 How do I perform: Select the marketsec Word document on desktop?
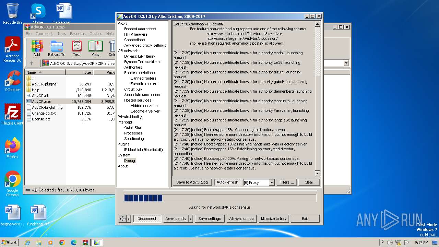(64, 14)
